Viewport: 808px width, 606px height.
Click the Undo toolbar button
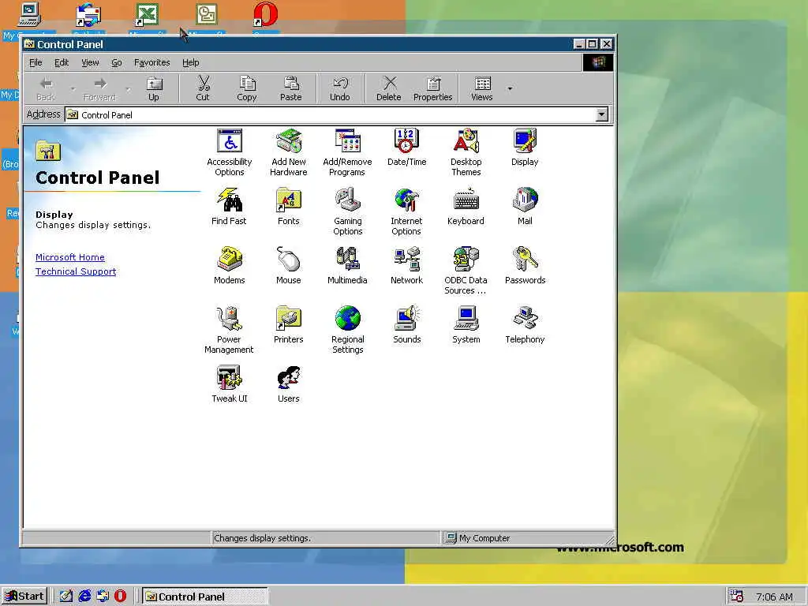(x=339, y=88)
